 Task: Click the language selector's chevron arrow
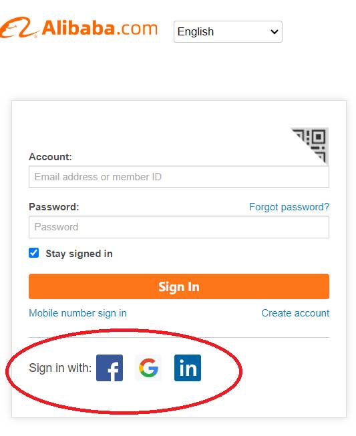tap(275, 31)
